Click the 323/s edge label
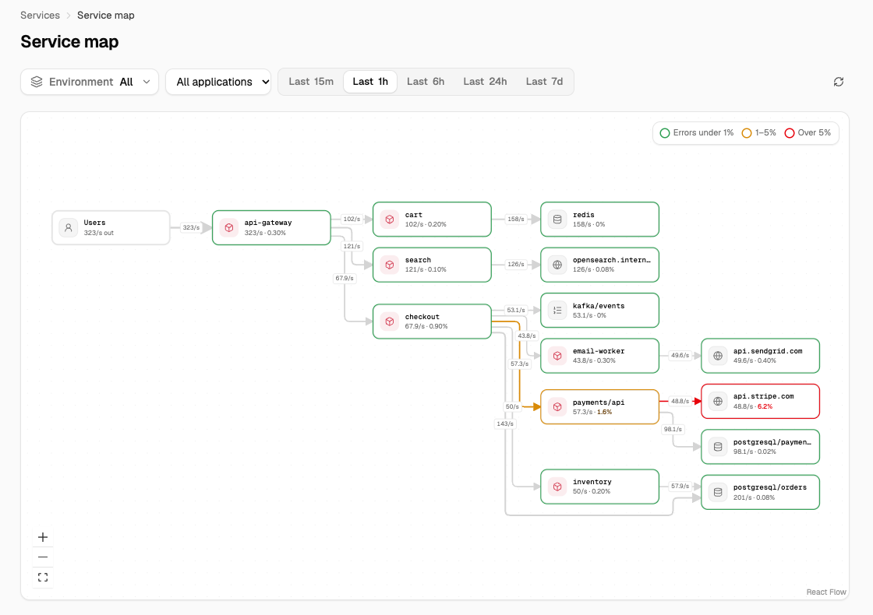 coord(191,227)
